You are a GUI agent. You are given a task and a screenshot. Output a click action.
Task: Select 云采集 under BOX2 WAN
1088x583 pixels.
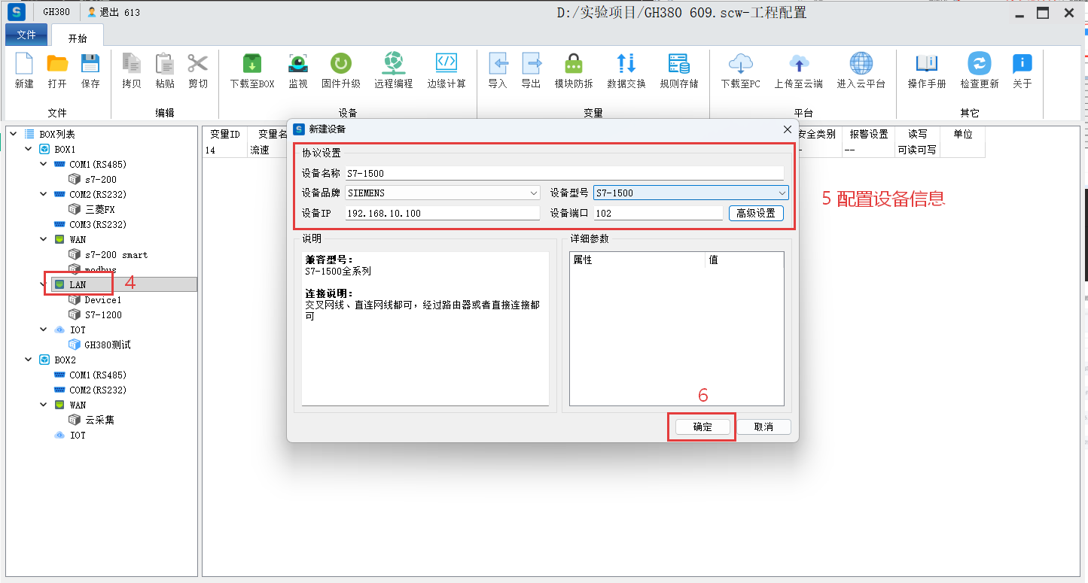[99, 420]
